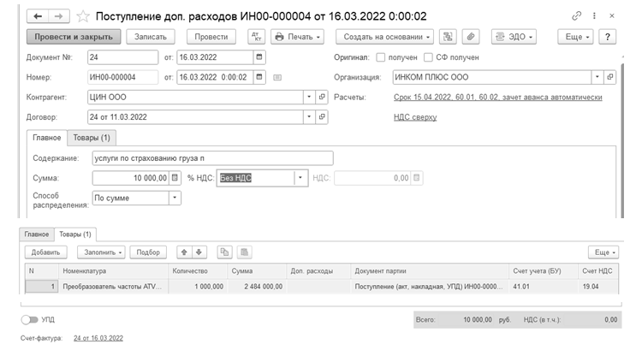
Task: Open the Организация record with the open icon
Action: coord(610,77)
